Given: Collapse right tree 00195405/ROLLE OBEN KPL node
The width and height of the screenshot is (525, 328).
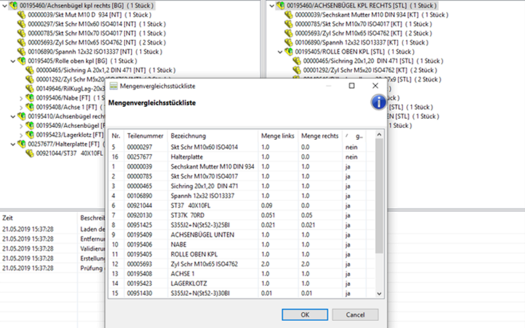Looking at the screenshot, I should point(280,52).
